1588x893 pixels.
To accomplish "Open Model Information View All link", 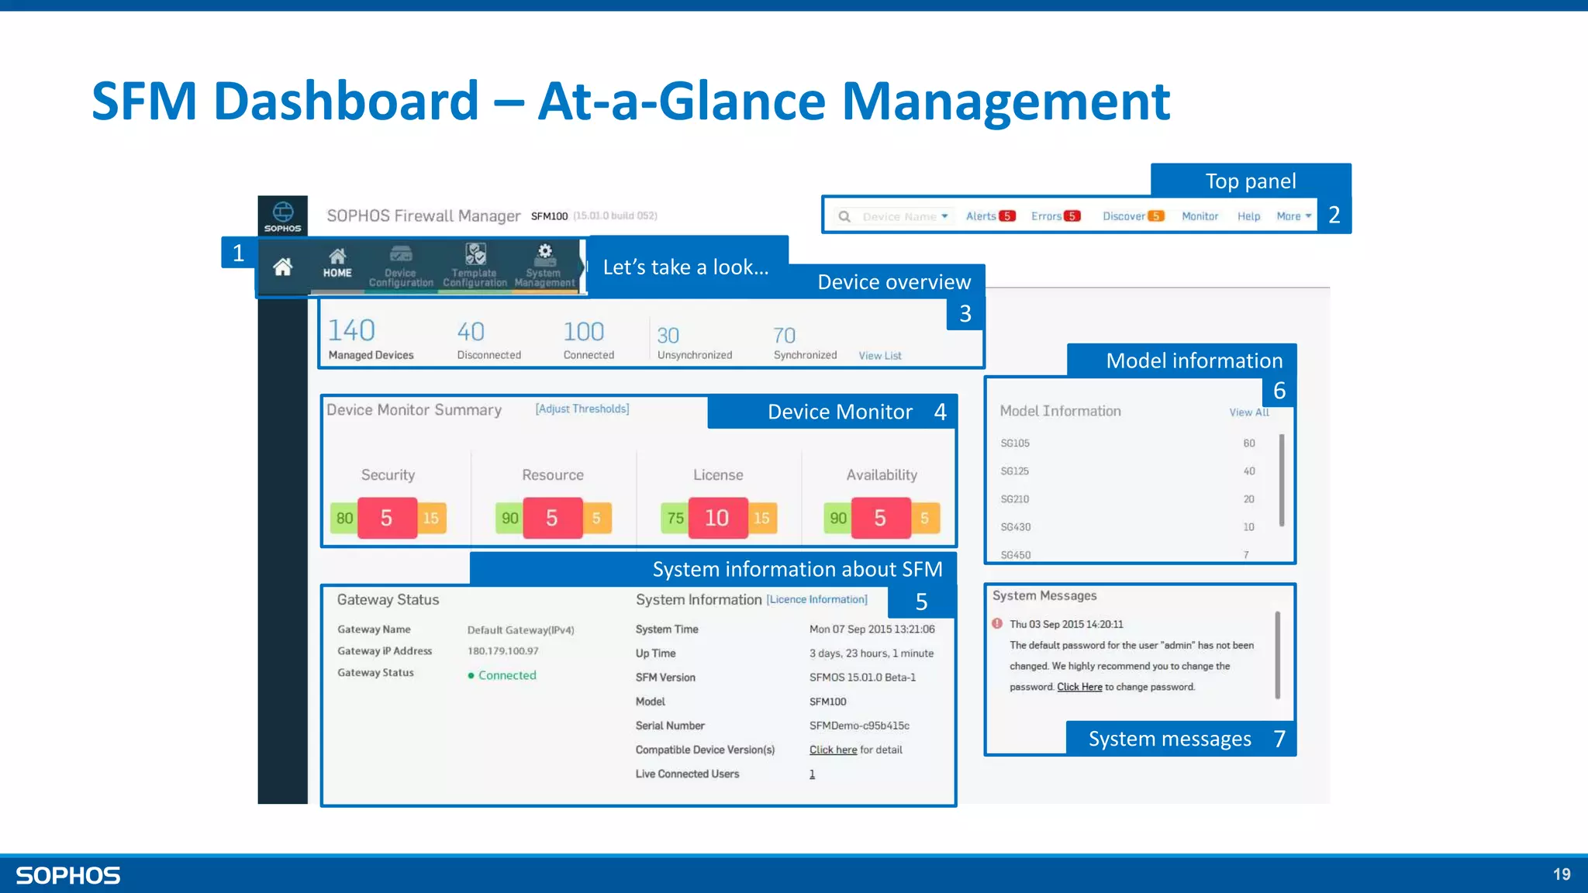I will [x=1249, y=412].
